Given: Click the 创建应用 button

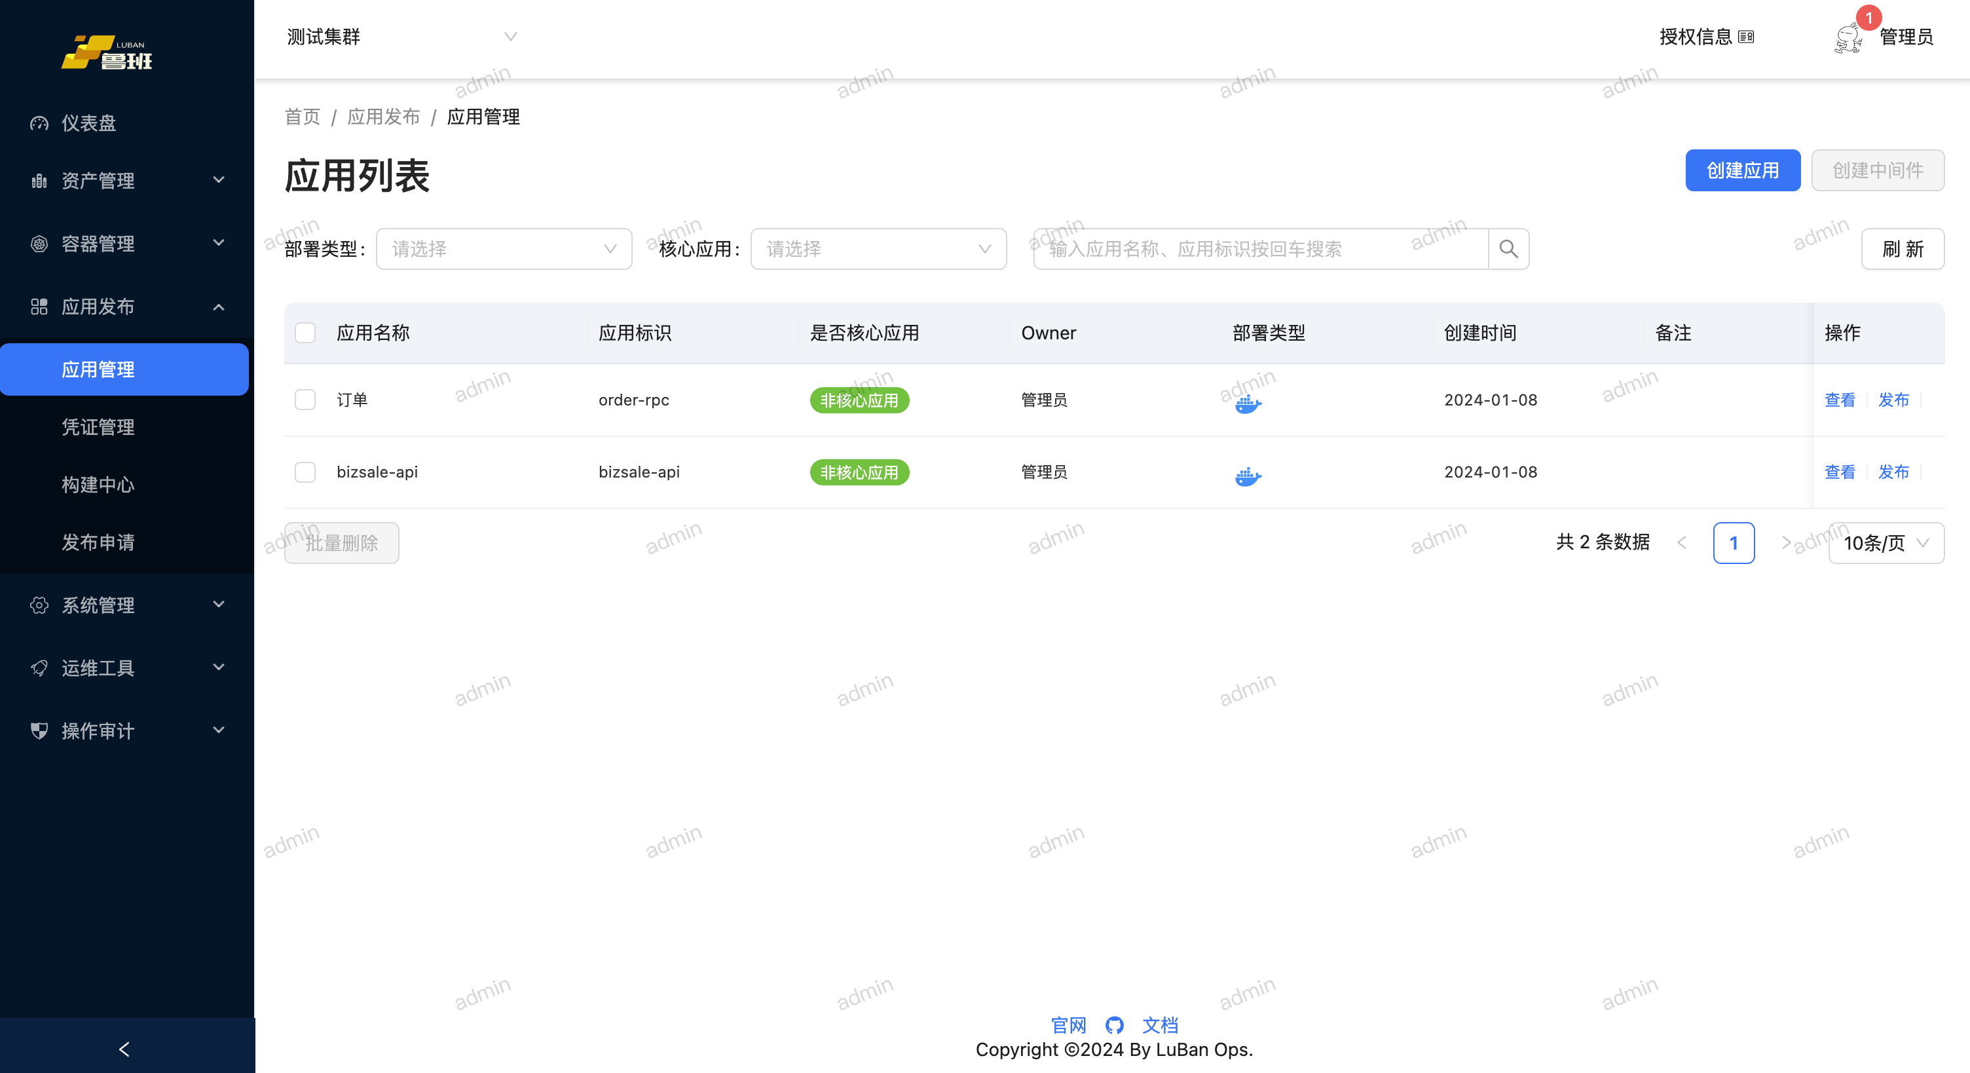Looking at the screenshot, I should tap(1742, 170).
